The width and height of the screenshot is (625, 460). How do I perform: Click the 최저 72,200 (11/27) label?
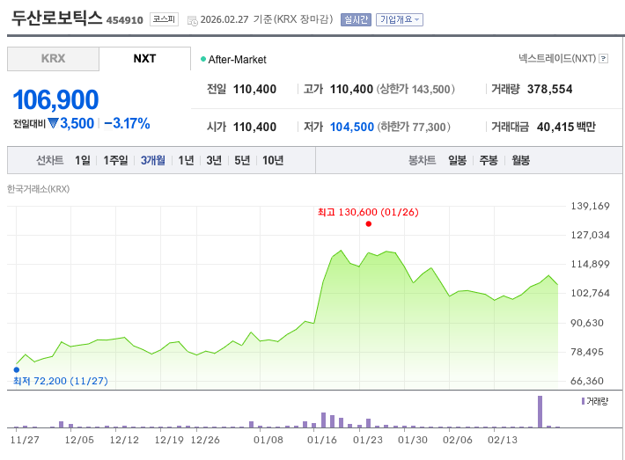[61, 381]
